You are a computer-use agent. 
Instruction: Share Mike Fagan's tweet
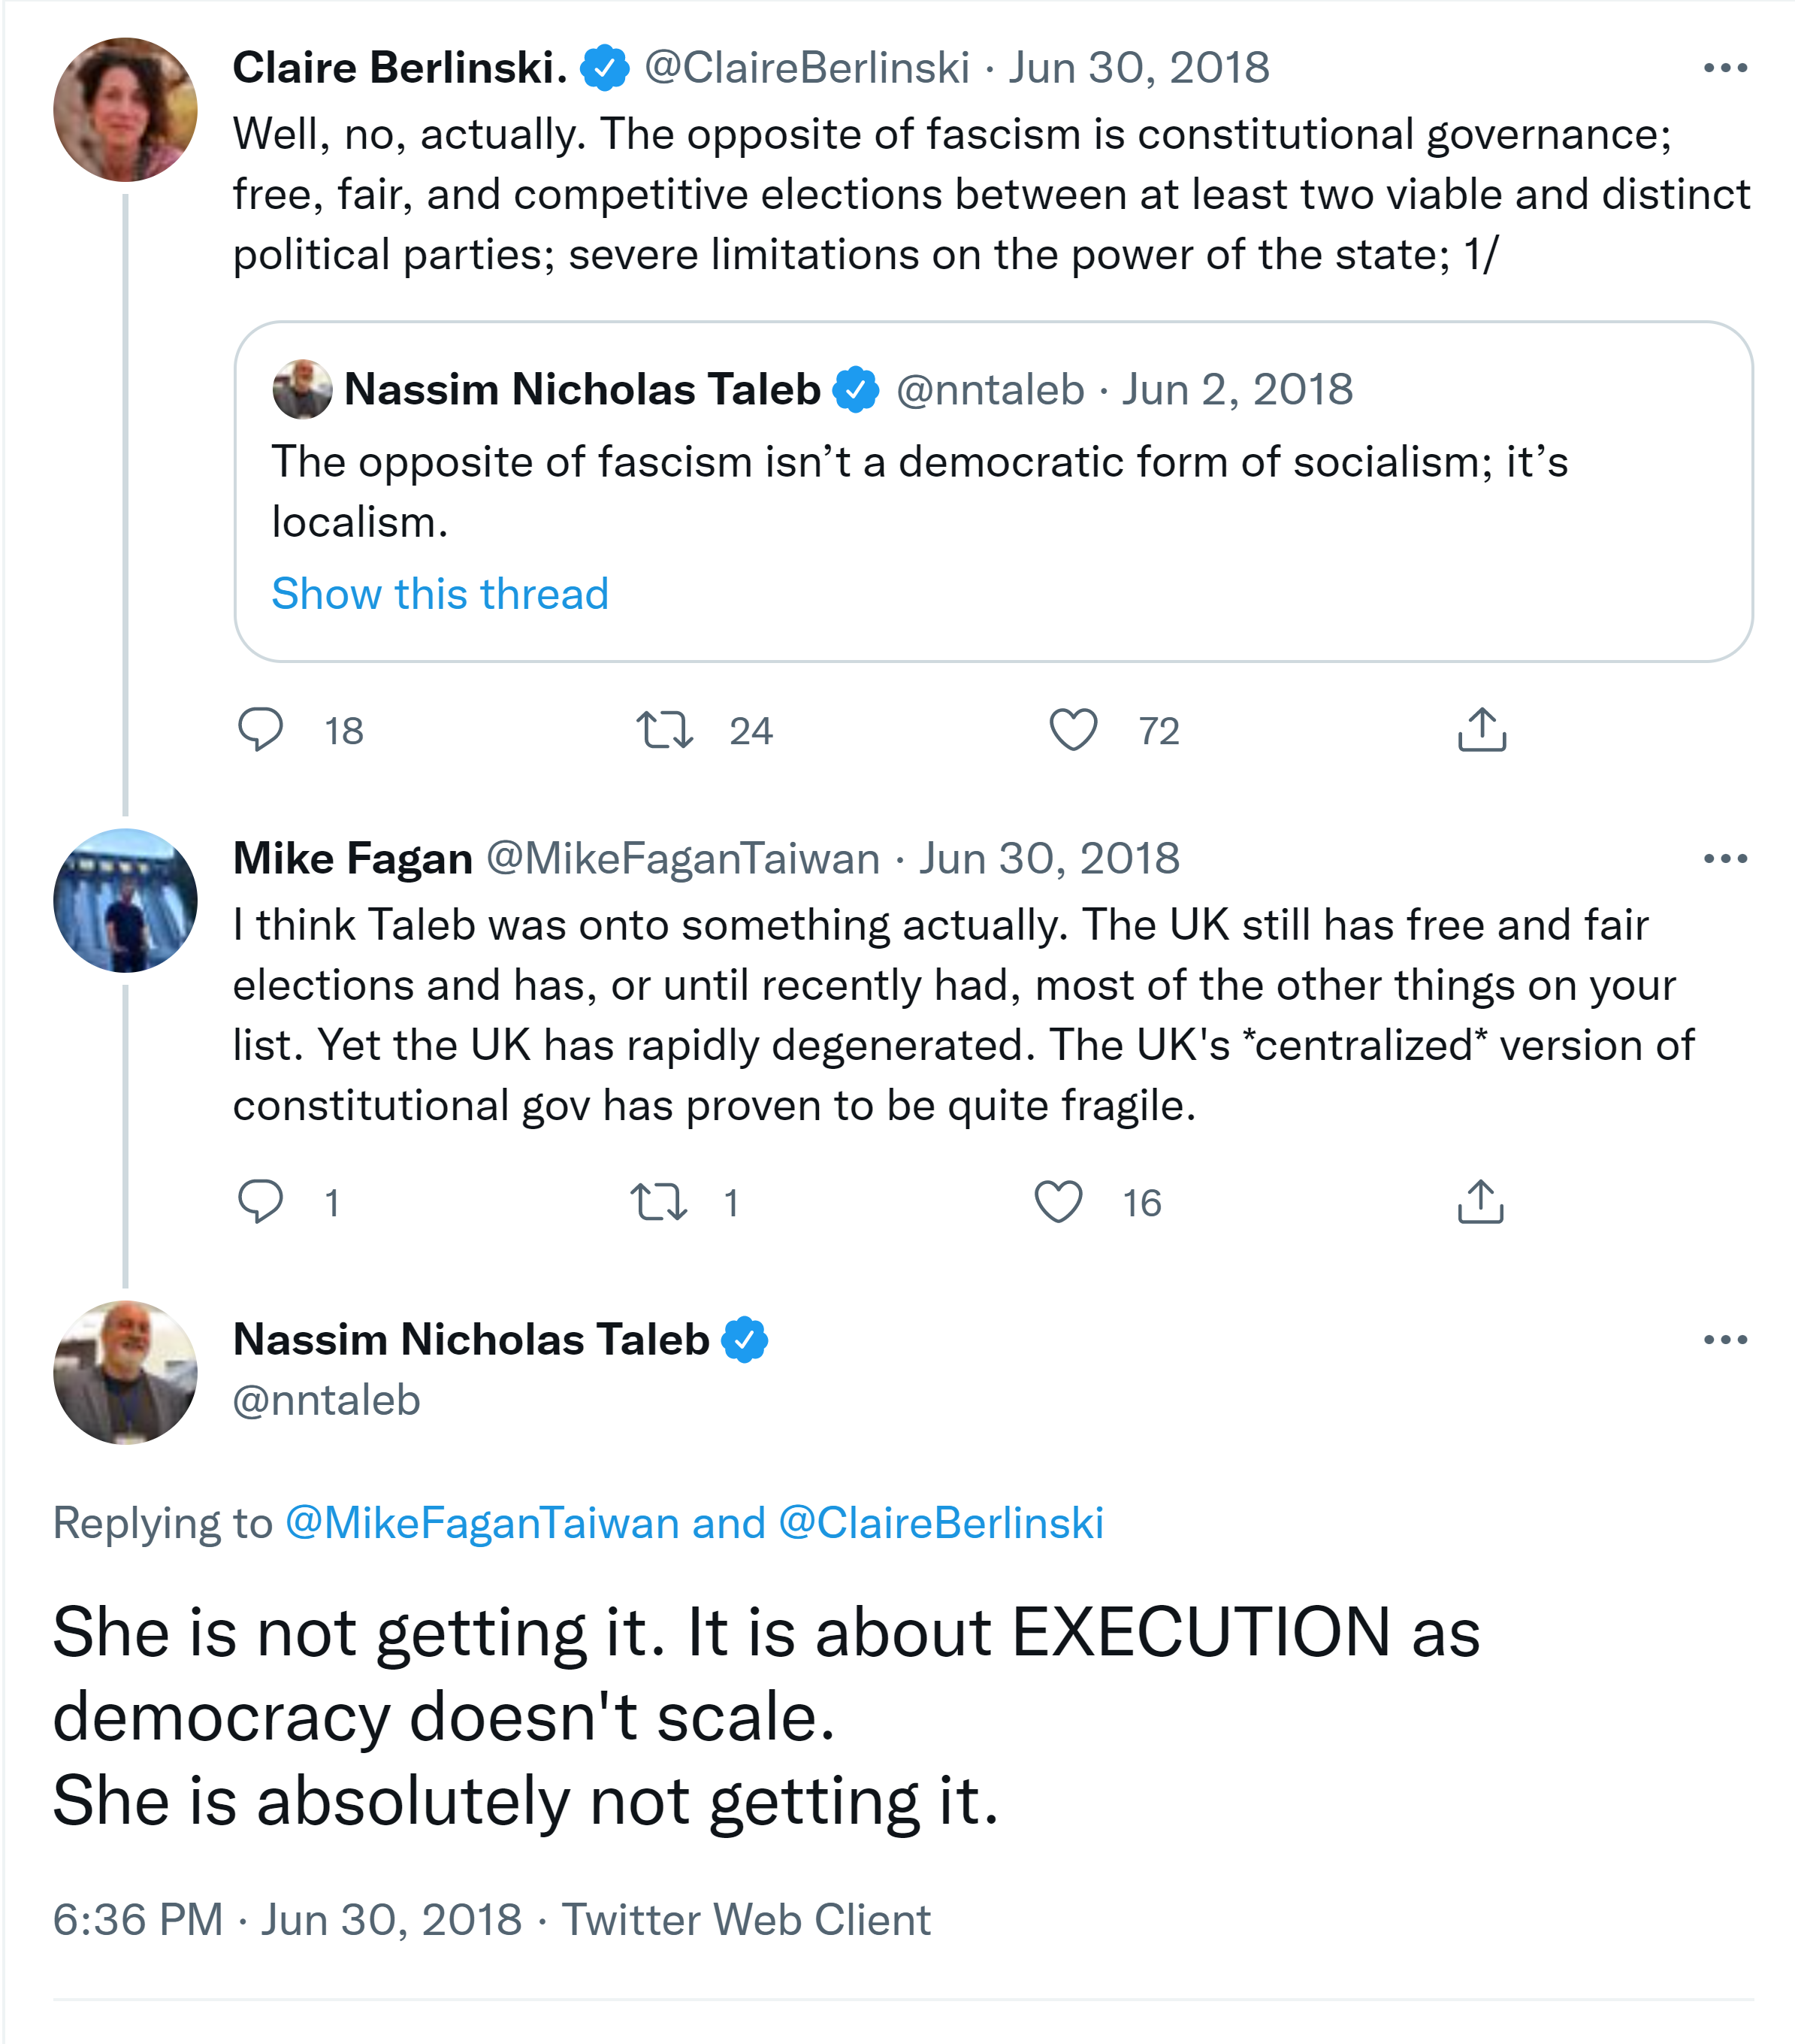pos(1480,1201)
